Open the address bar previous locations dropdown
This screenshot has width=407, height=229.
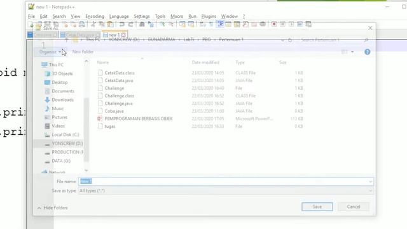click(x=282, y=40)
